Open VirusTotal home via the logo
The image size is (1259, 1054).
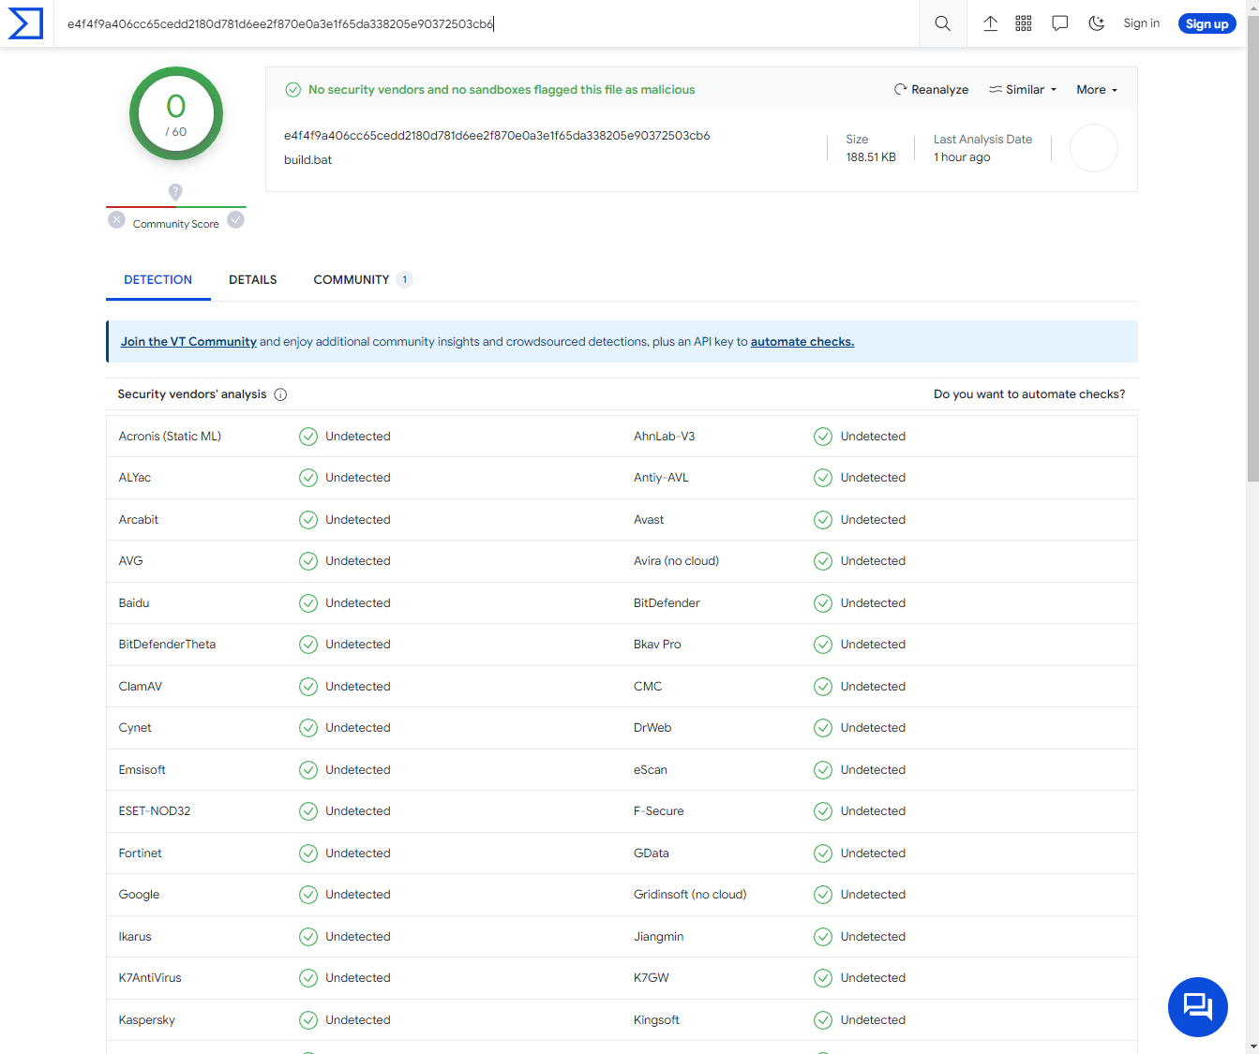[24, 23]
